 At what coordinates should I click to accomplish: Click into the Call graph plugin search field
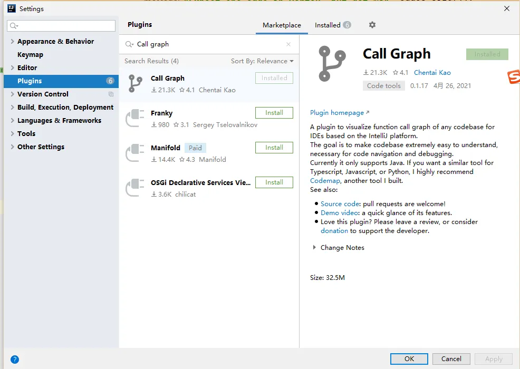pos(209,44)
